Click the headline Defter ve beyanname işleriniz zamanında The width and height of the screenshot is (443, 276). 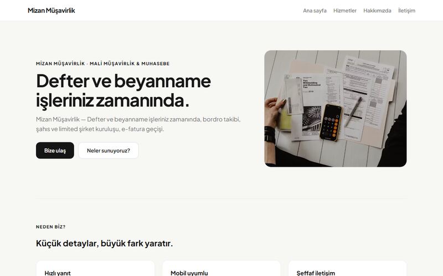click(123, 91)
